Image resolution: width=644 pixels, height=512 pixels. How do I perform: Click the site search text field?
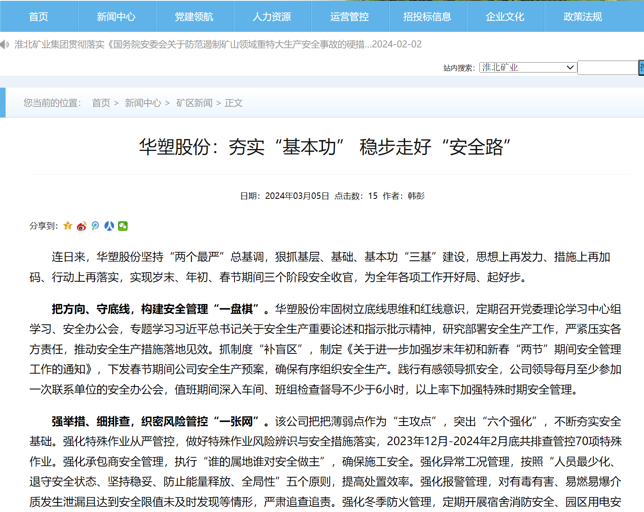[607, 68]
